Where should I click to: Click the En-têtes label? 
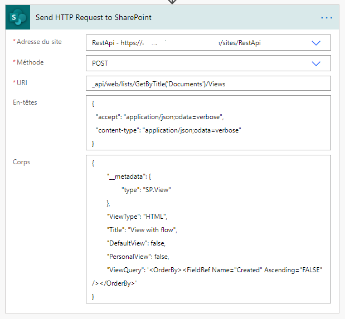25,102
